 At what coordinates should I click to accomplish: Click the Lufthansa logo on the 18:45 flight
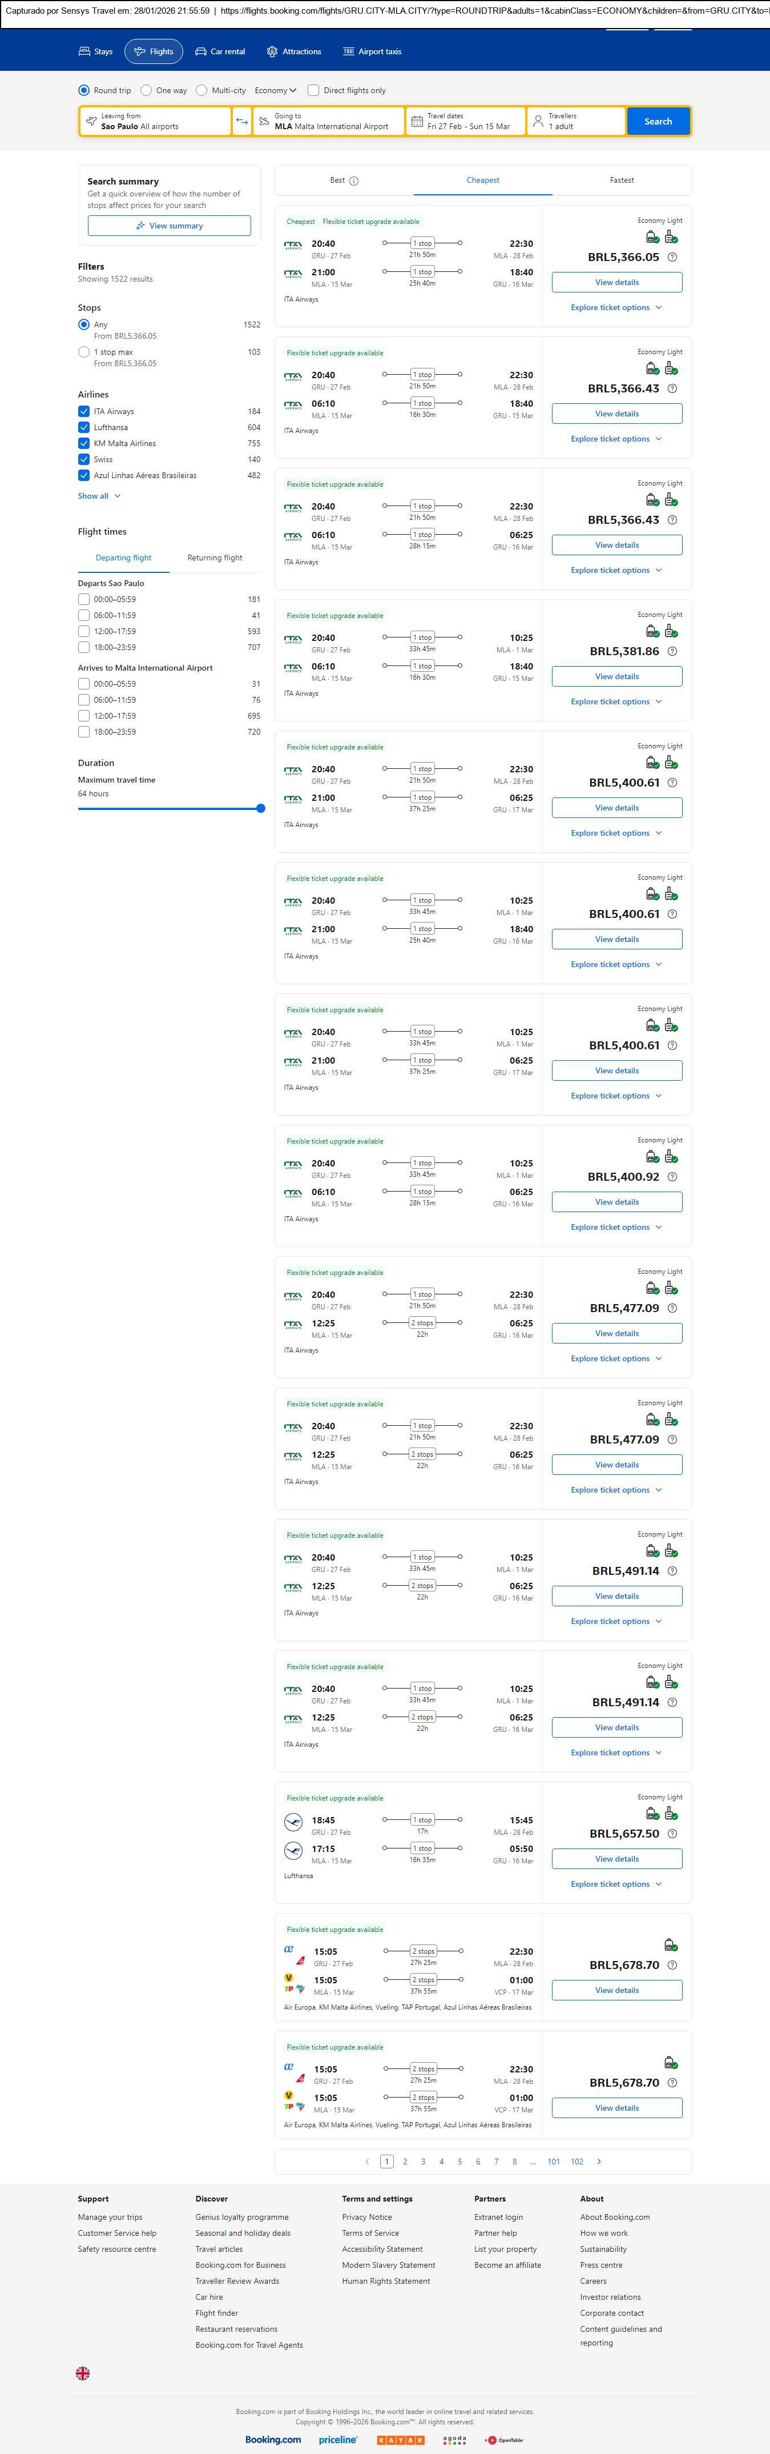pos(293,1822)
